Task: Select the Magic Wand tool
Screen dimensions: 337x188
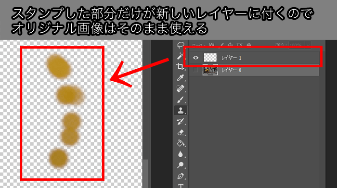Action: point(181,56)
